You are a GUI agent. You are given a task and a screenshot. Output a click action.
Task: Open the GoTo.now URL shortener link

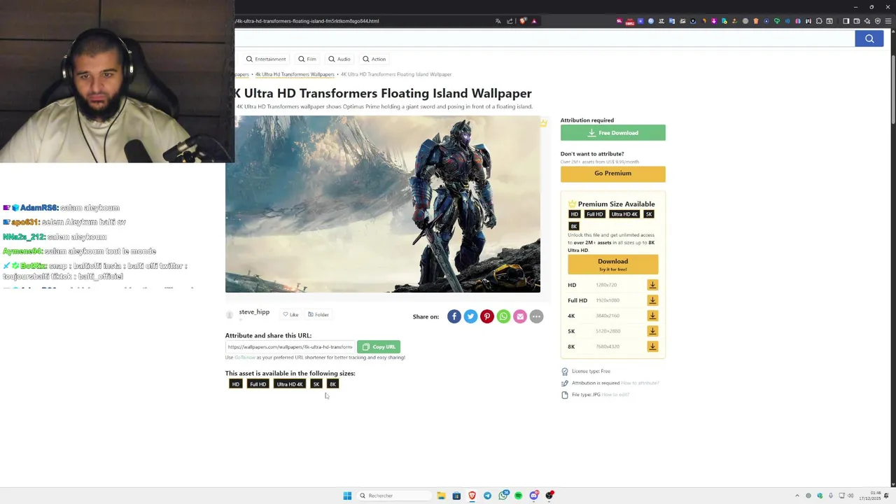pyautogui.click(x=245, y=358)
